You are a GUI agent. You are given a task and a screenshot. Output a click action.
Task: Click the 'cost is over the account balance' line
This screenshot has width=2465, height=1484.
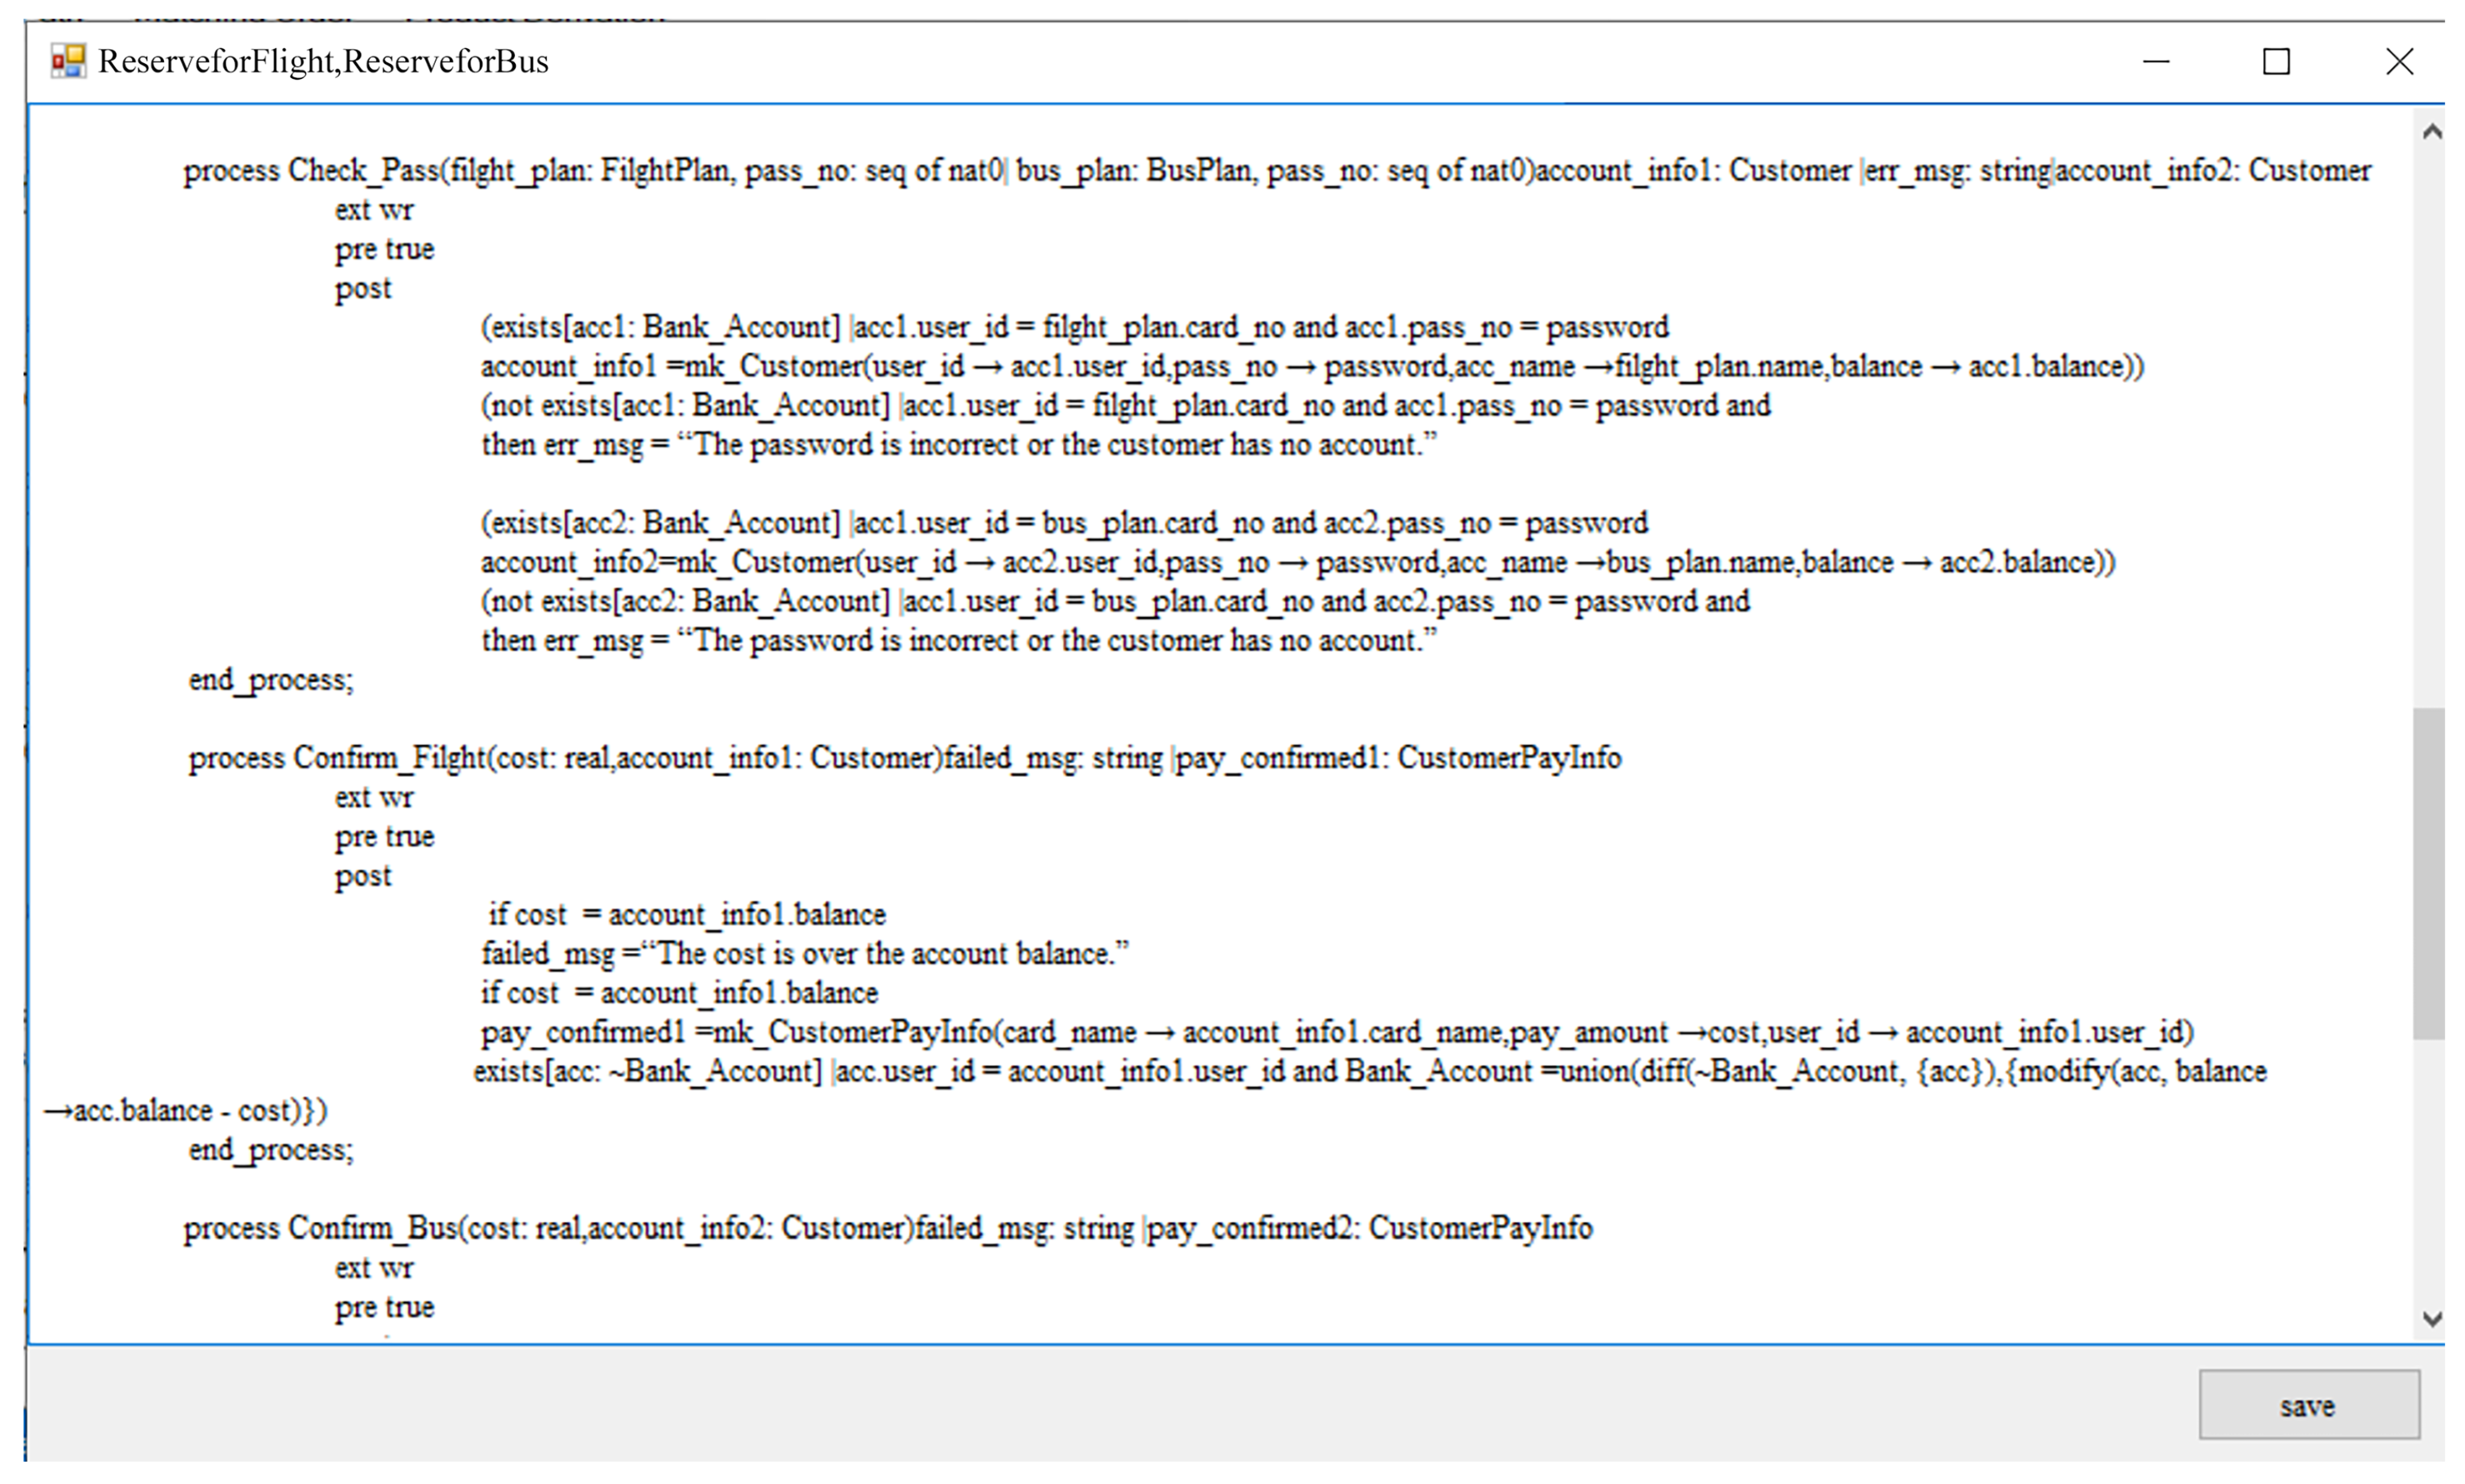tap(804, 954)
